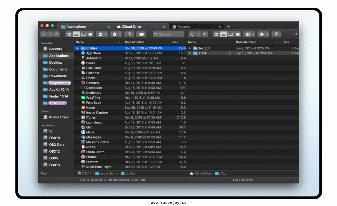This screenshot has height=206, width=337.
Task: Select the Maps app icon
Action: [x=83, y=132]
